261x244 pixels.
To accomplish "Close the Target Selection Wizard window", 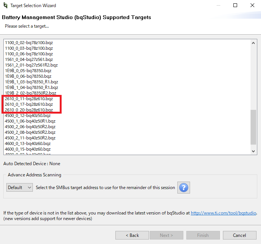I will 252,5.
